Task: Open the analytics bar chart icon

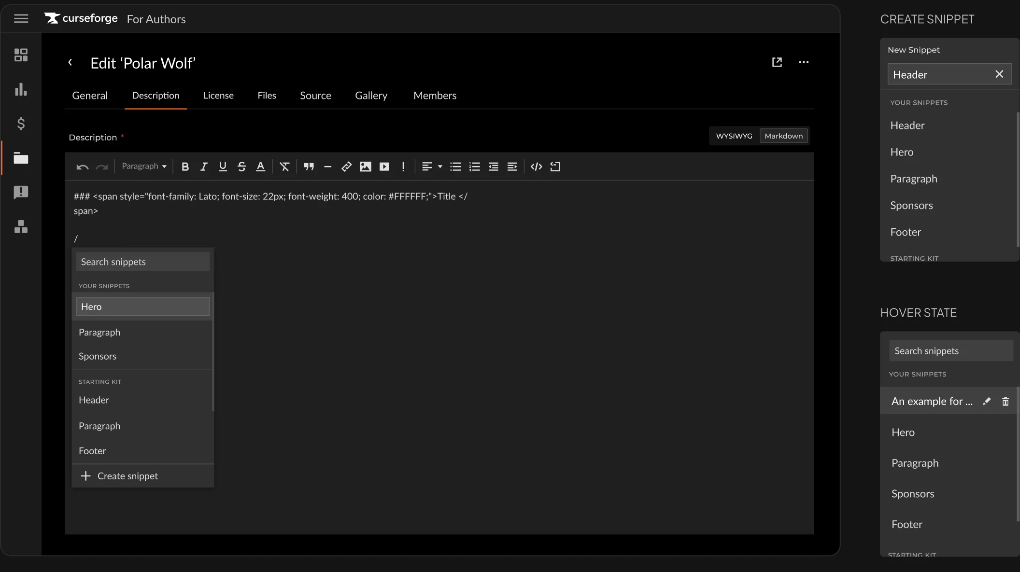Action: click(21, 89)
